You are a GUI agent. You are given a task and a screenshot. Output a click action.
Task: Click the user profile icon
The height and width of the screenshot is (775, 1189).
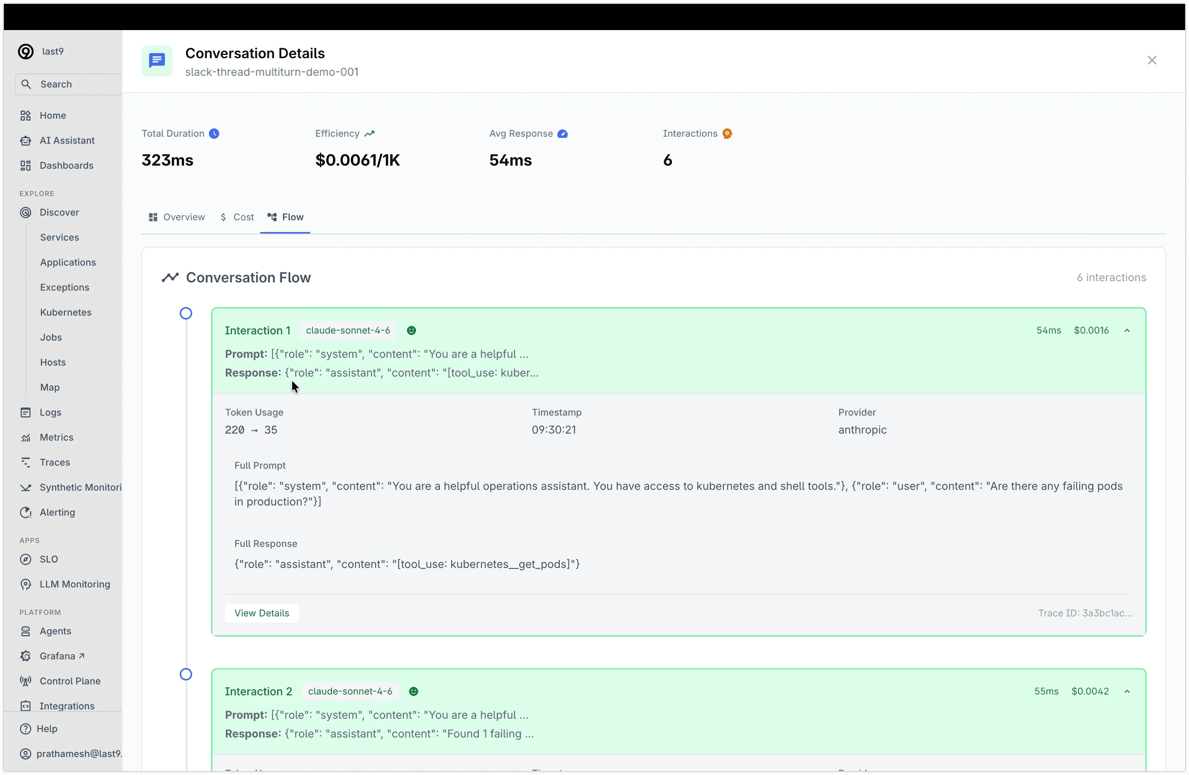25,754
